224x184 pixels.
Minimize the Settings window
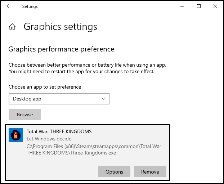(182, 6)
